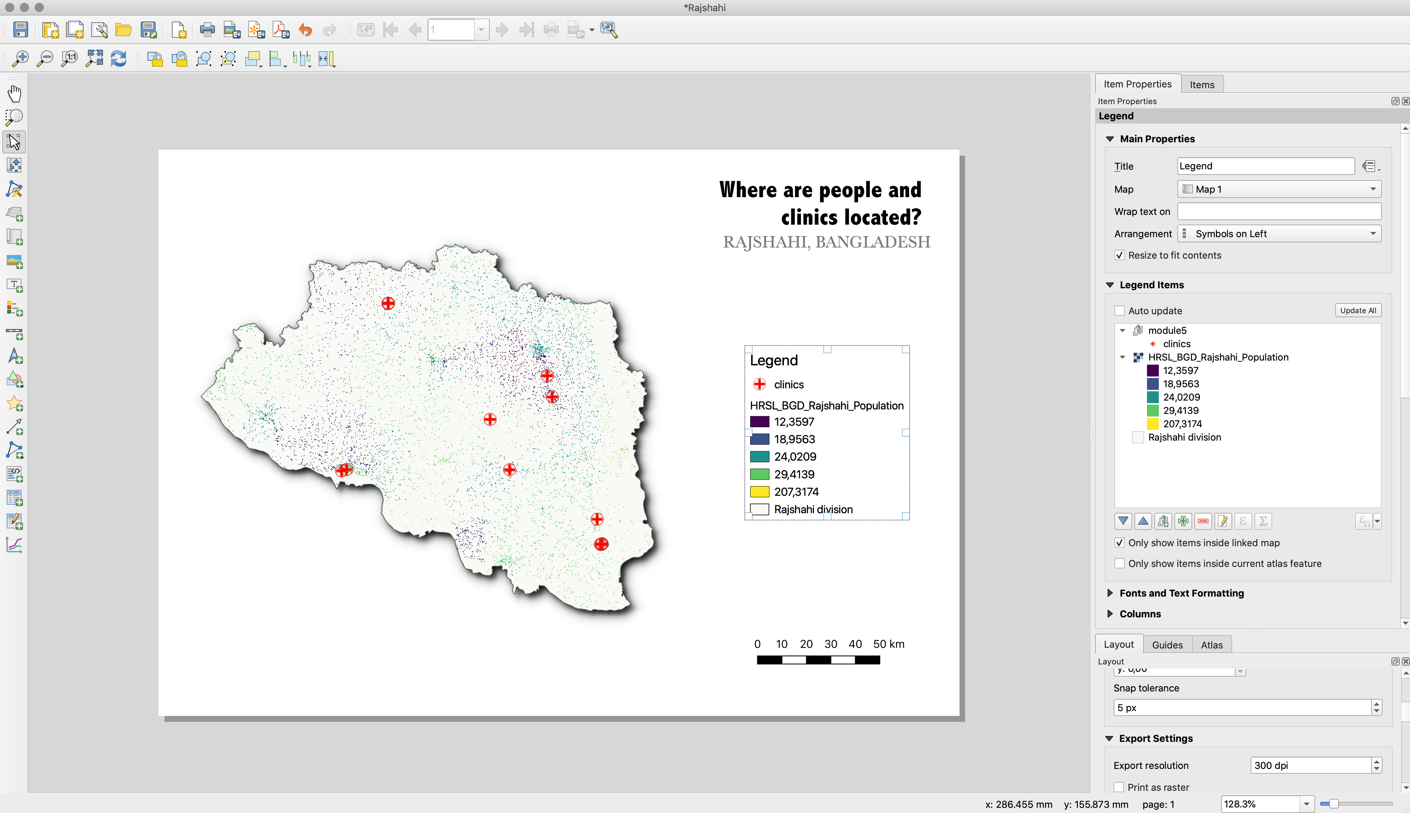Expand the Columns section
This screenshot has width=1410, height=813.
point(1110,614)
